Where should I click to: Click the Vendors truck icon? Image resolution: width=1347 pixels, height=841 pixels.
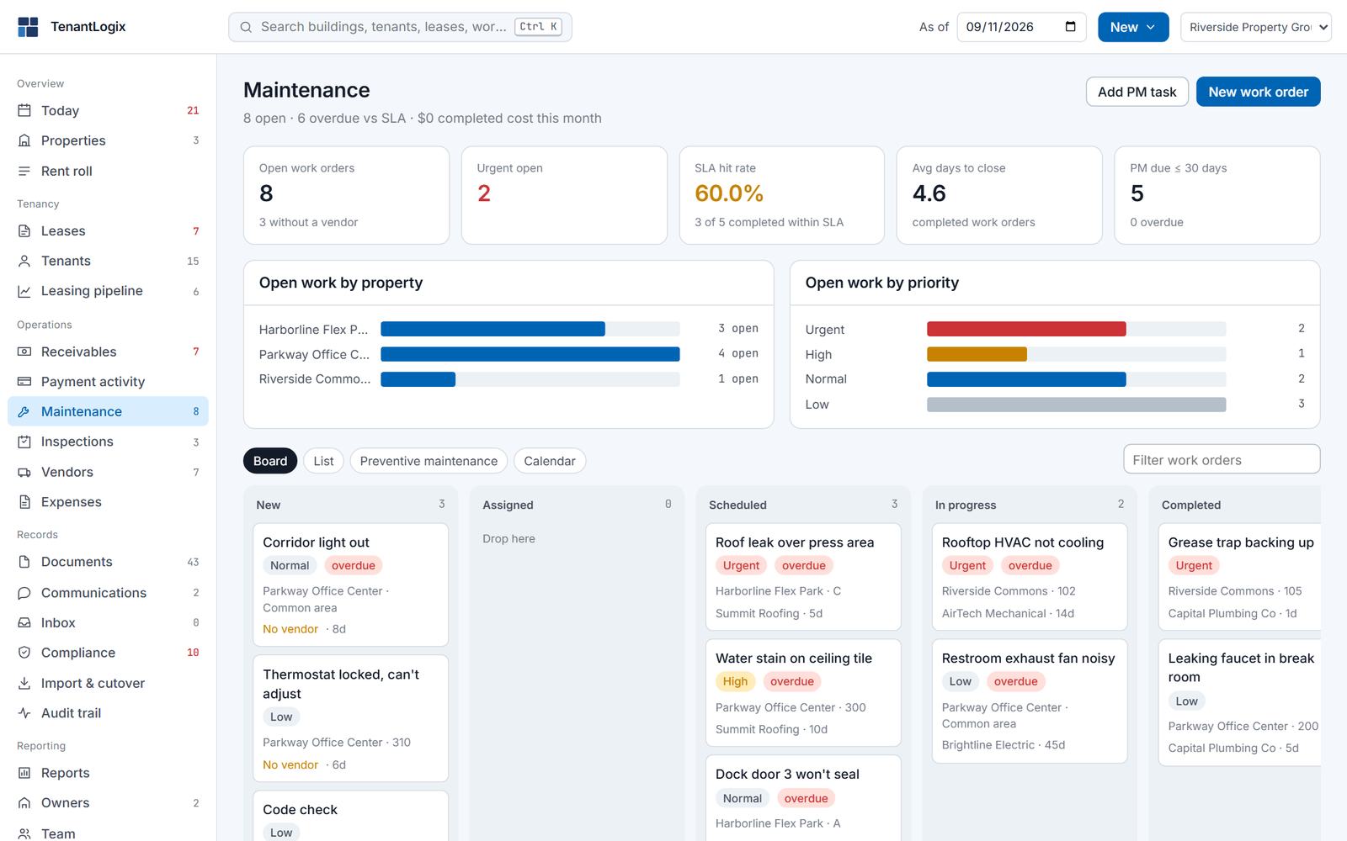24,472
